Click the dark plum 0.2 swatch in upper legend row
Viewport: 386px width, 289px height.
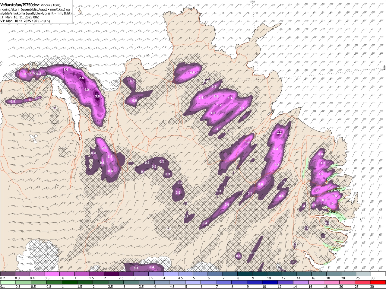click(x=8, y=274)
